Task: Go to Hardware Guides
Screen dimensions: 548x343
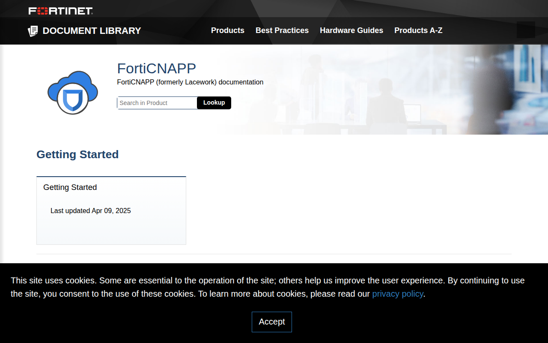Action: 351,30
